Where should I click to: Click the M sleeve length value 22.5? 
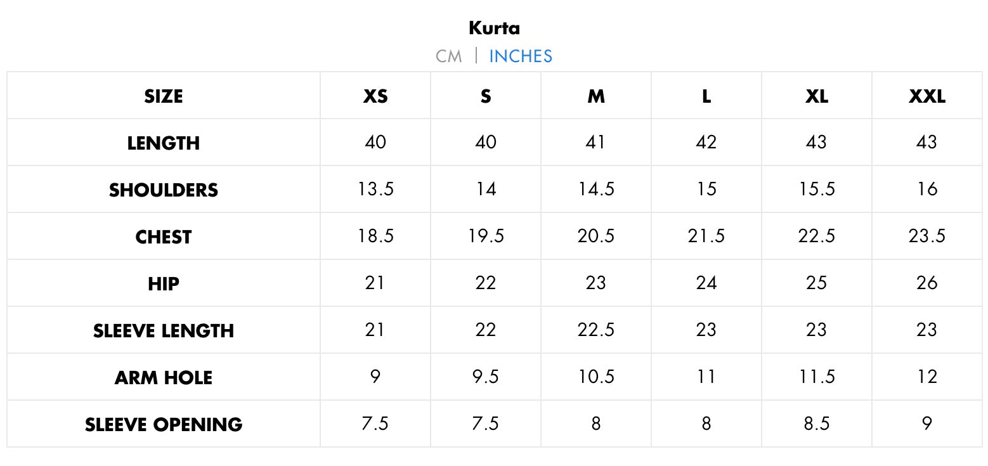[596, 330]
